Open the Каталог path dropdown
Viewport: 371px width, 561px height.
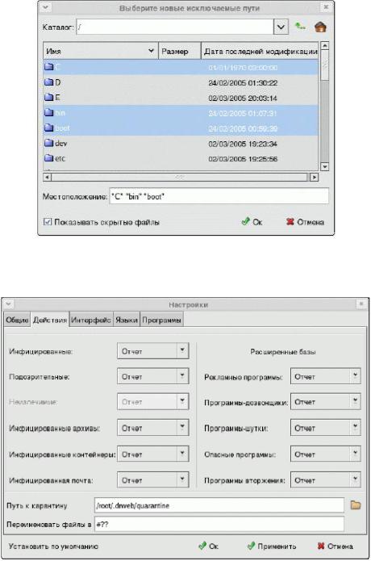[x=281, y=27]
